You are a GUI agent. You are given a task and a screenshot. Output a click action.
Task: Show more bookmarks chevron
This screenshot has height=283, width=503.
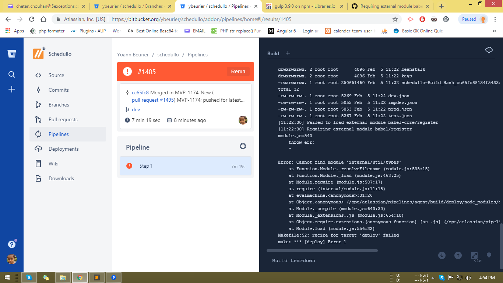[x=494, y=31]
